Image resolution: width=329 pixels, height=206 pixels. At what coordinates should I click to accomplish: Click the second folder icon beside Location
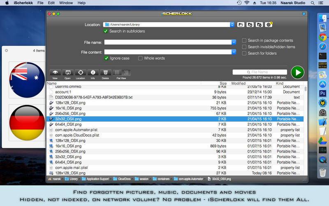click(250, 25)
